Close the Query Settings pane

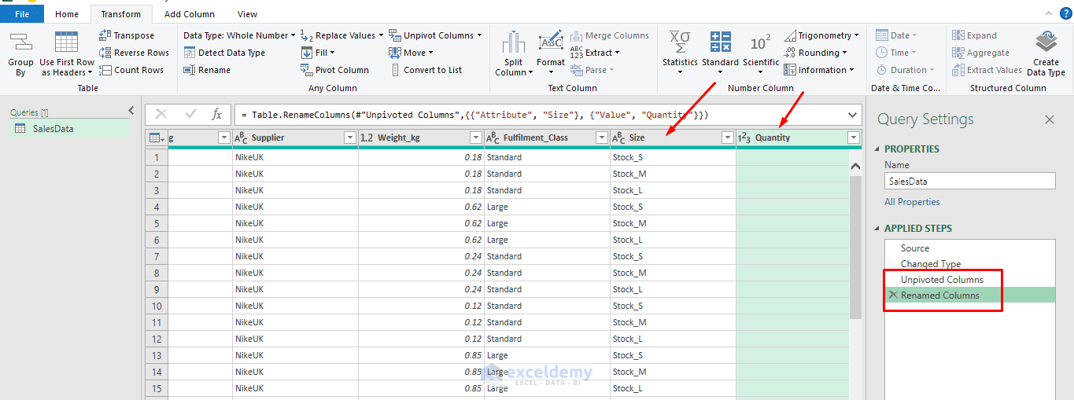click(x=1049, y=119)
